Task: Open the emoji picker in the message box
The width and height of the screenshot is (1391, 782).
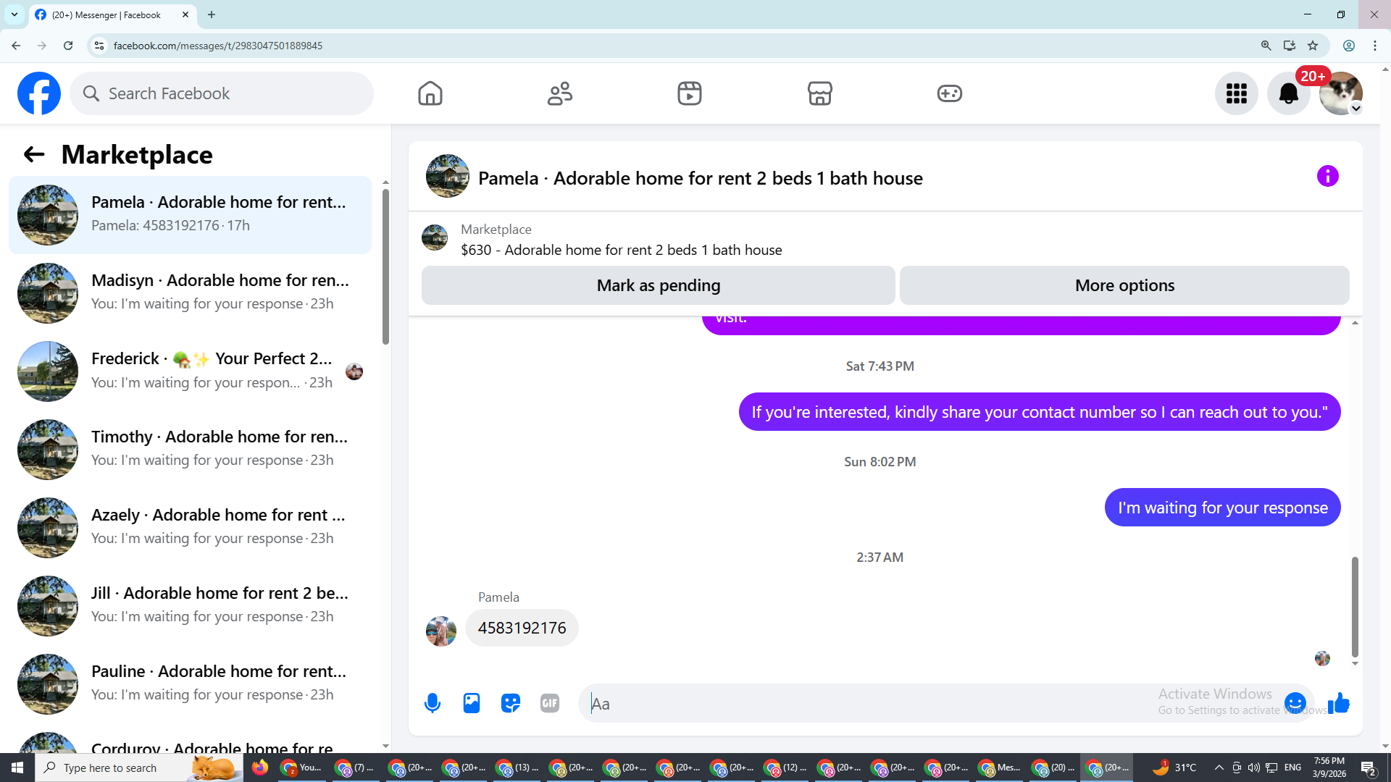Action: click(1295, 703)
